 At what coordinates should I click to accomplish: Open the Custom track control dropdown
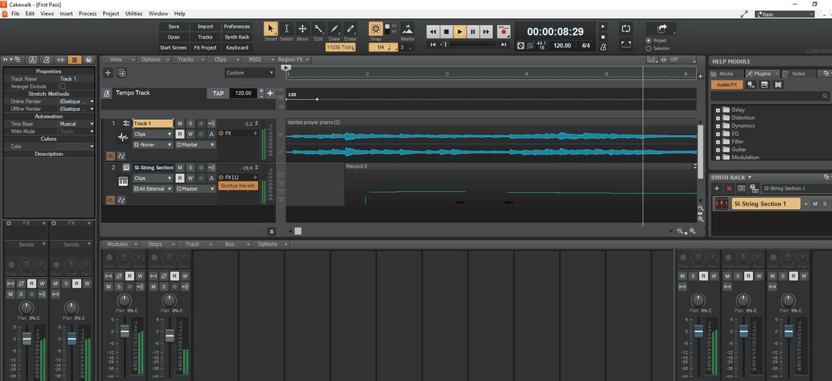coord(250,73)
